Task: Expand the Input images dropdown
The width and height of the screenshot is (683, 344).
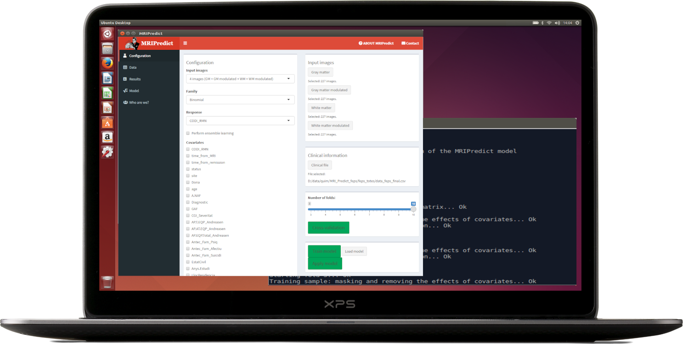Action: (x=240, y=79)
